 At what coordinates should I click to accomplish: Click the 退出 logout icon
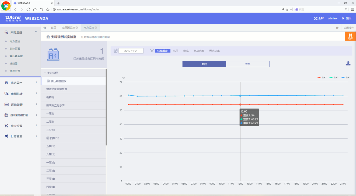pos(343,18)
